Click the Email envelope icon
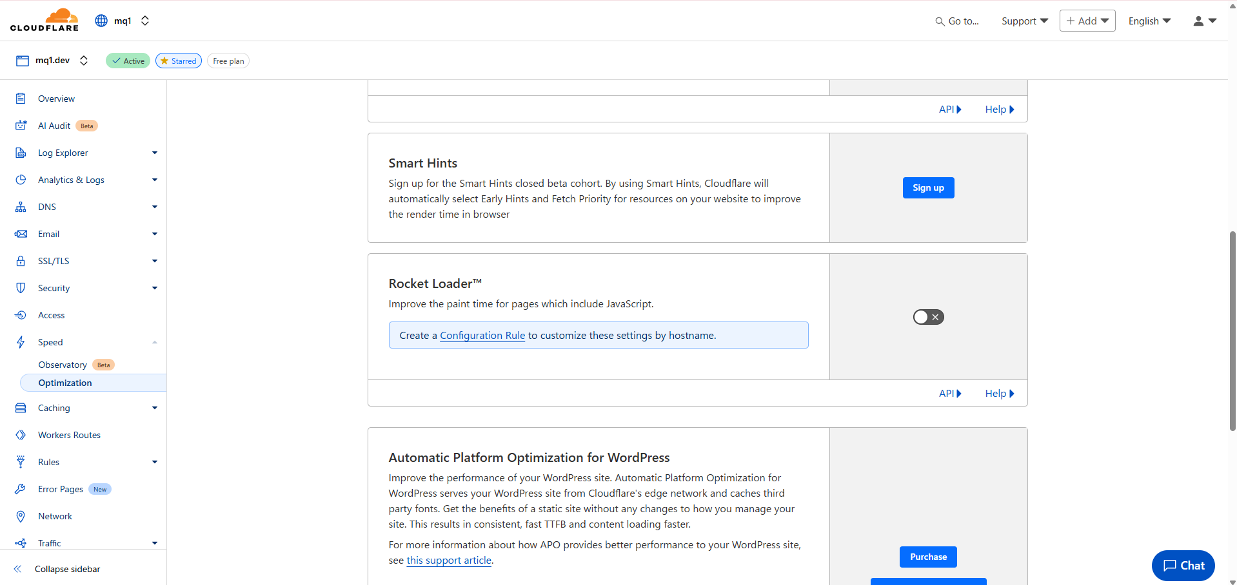The width and height of the screenshot is (1237, 585). pos(21,234)
